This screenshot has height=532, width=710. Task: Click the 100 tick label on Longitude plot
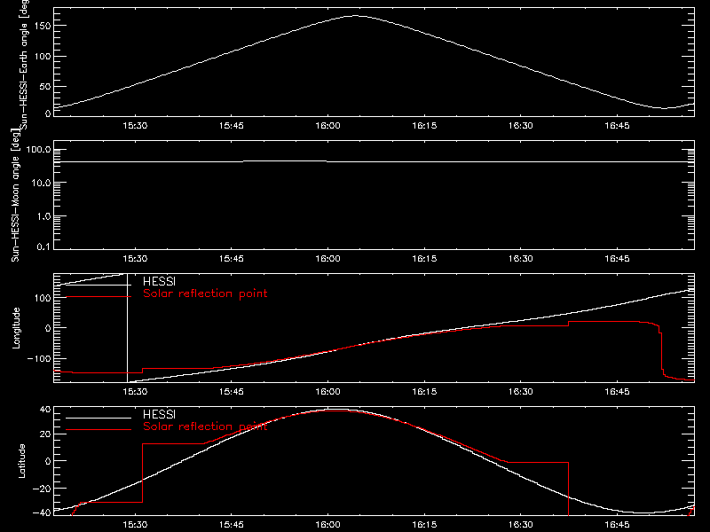click(x=42, y=298)
